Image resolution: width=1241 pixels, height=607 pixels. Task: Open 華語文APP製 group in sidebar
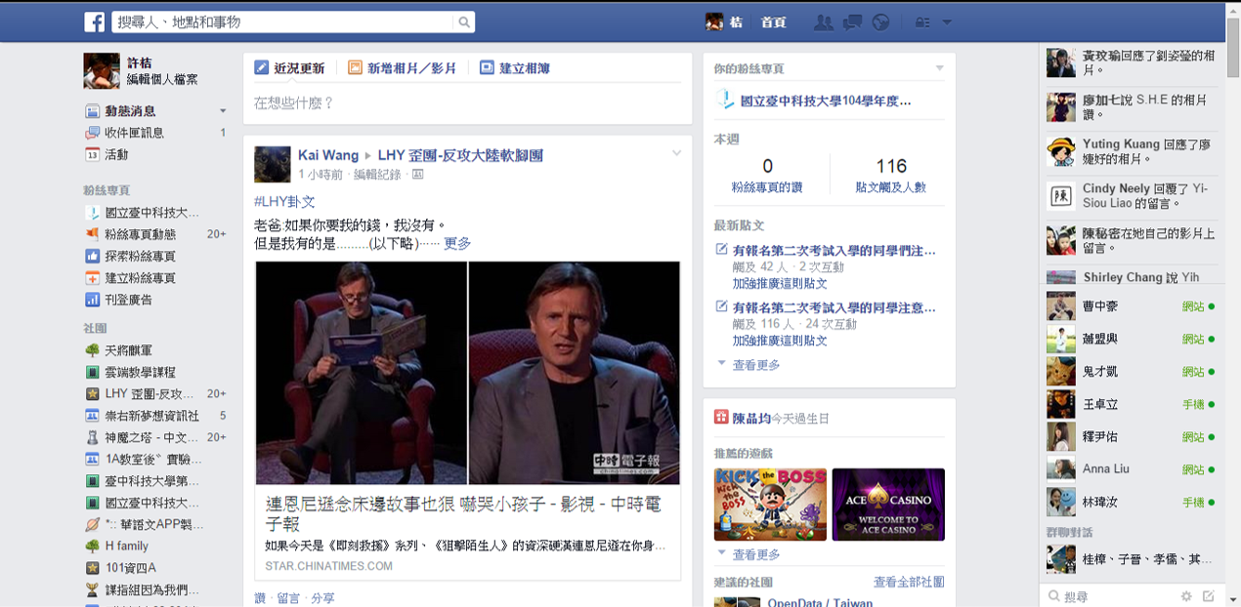click(153, 525)
